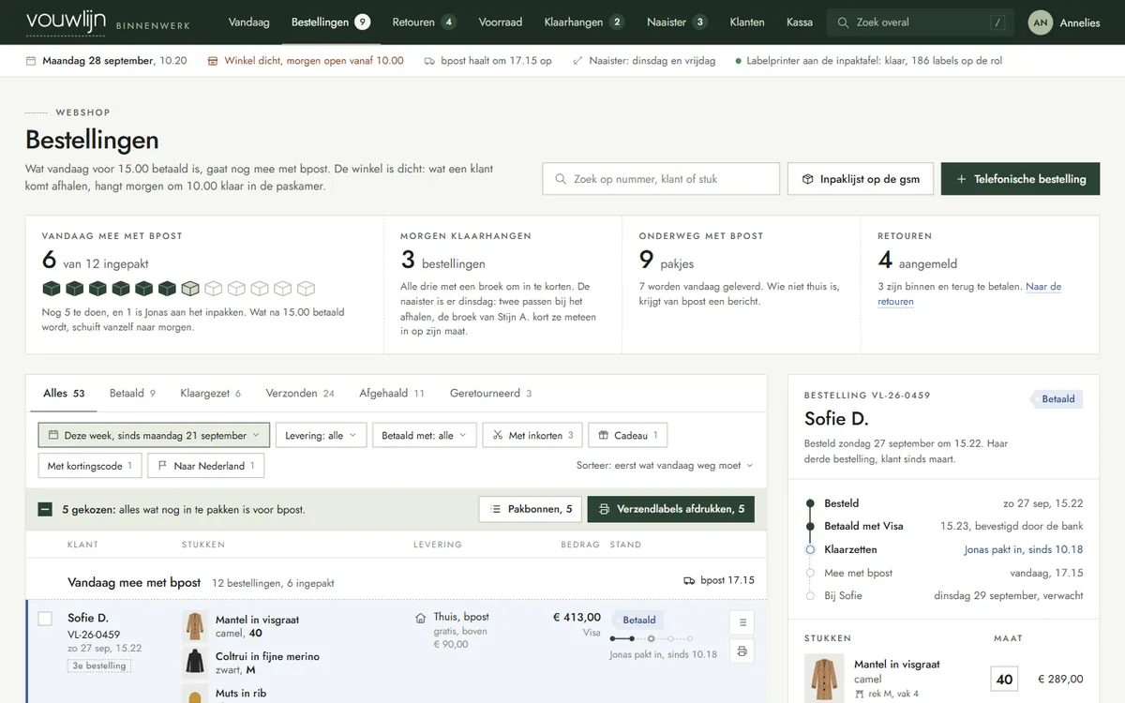Open Voorraad in the top navigation
Screen dimensions: 1125x703
(x=501, y=22)
